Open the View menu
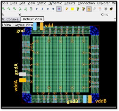 (31, 3)
